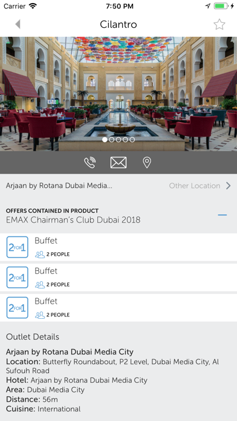The image size is (237, 421).
Task: Click the "Distance: 56m" line
Action: (32, 399)
